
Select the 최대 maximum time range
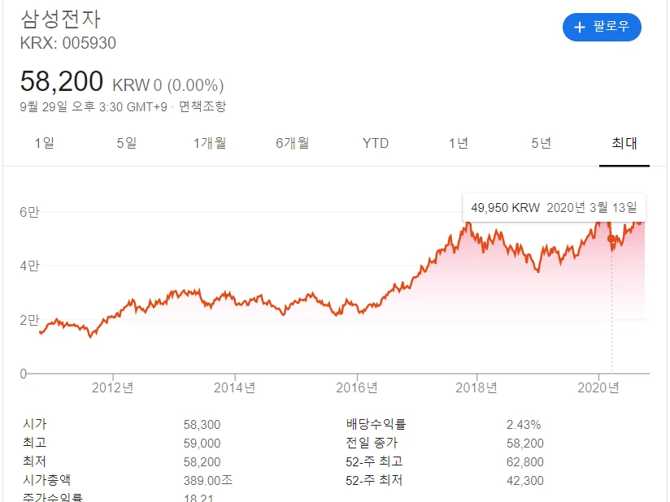click(624, 142)
